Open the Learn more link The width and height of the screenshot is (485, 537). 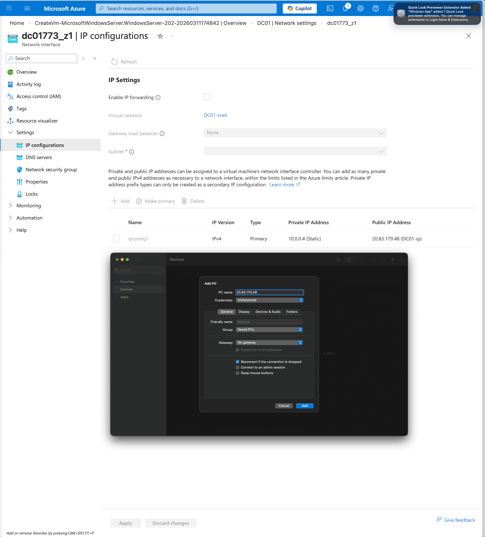click(285, 185)
